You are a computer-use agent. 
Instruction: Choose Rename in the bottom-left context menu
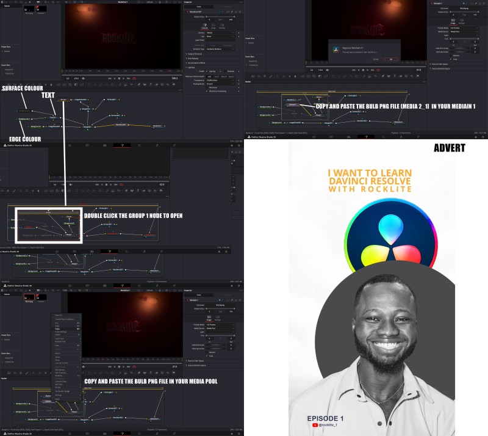(x=66, y=376)
